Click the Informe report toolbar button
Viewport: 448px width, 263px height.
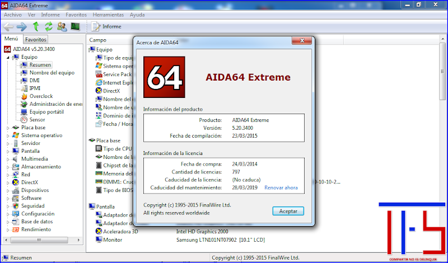(106, 26)
